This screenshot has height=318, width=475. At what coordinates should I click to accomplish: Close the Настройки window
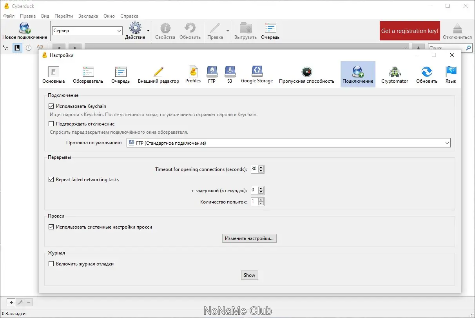pyautogui.click(x=452, y=55)
